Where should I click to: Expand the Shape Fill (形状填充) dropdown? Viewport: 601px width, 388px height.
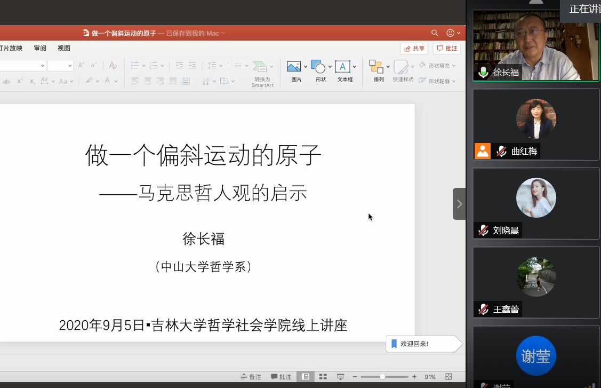click(x=454, y=66)
